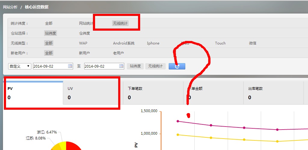Viewport: 308px width, 150px height.
Task: Switch to the 下单金额 tab
Action: 213,93
